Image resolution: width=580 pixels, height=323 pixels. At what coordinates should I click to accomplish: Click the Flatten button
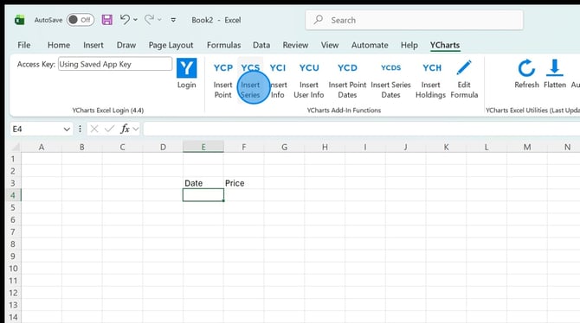[x=555, y=73]
